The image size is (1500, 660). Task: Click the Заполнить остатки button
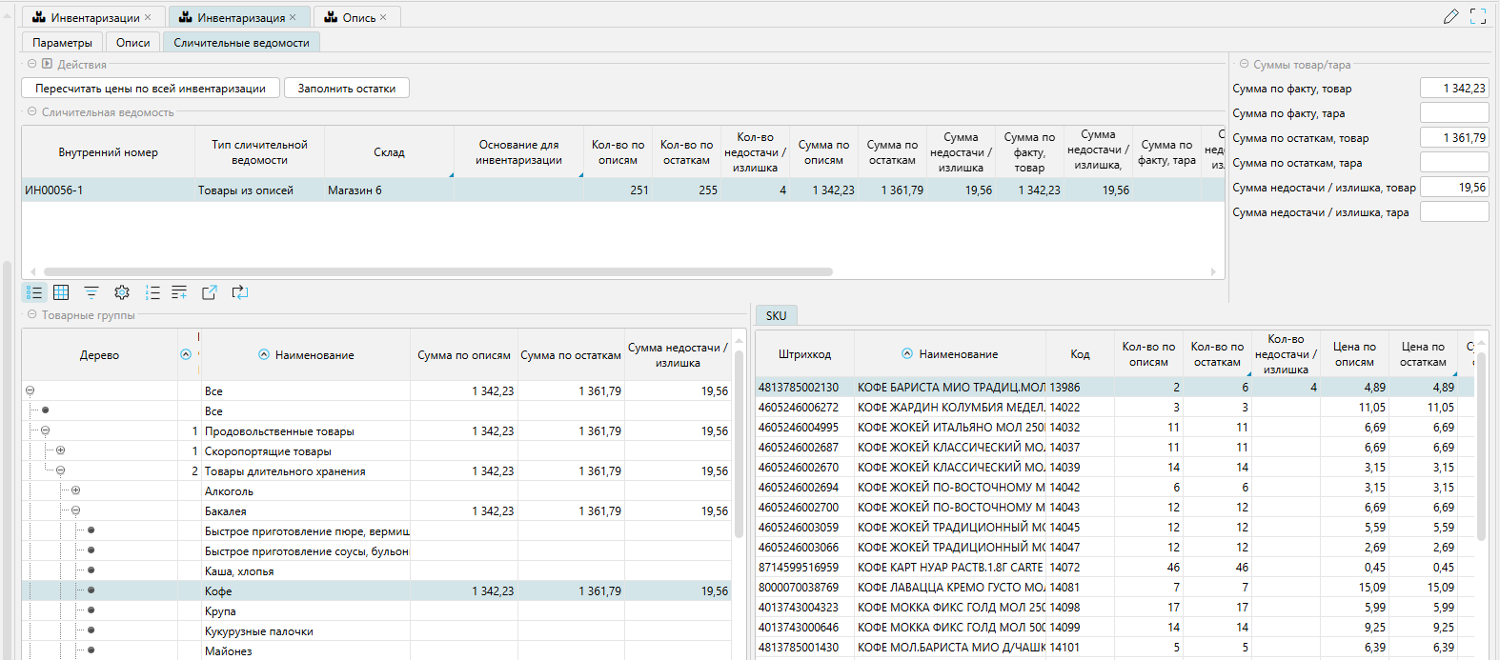click(x=347, y=89)
